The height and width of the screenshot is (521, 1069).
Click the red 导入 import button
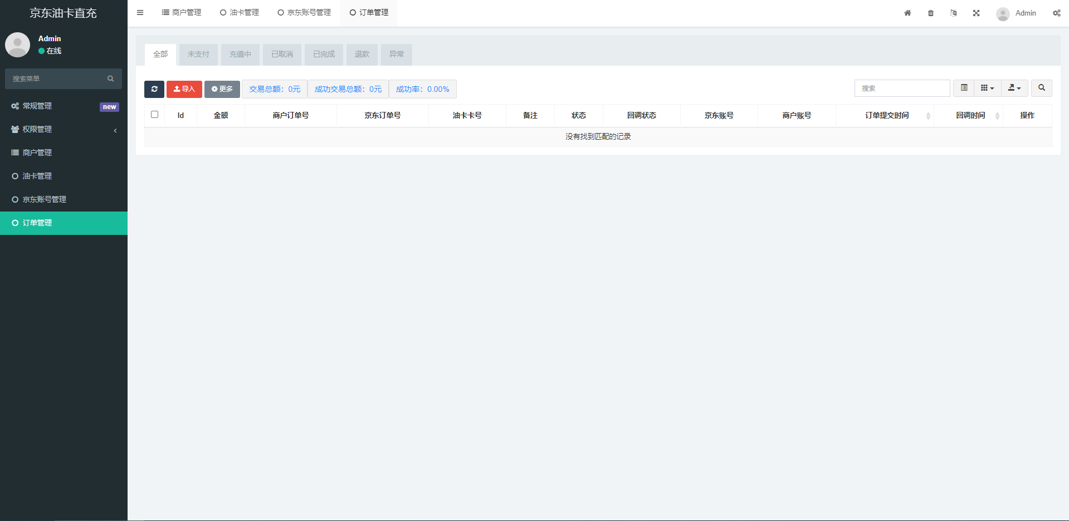pos(184,89)
